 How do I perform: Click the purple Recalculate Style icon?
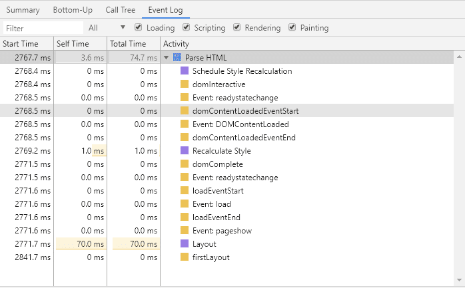click(x=185, y=151)
